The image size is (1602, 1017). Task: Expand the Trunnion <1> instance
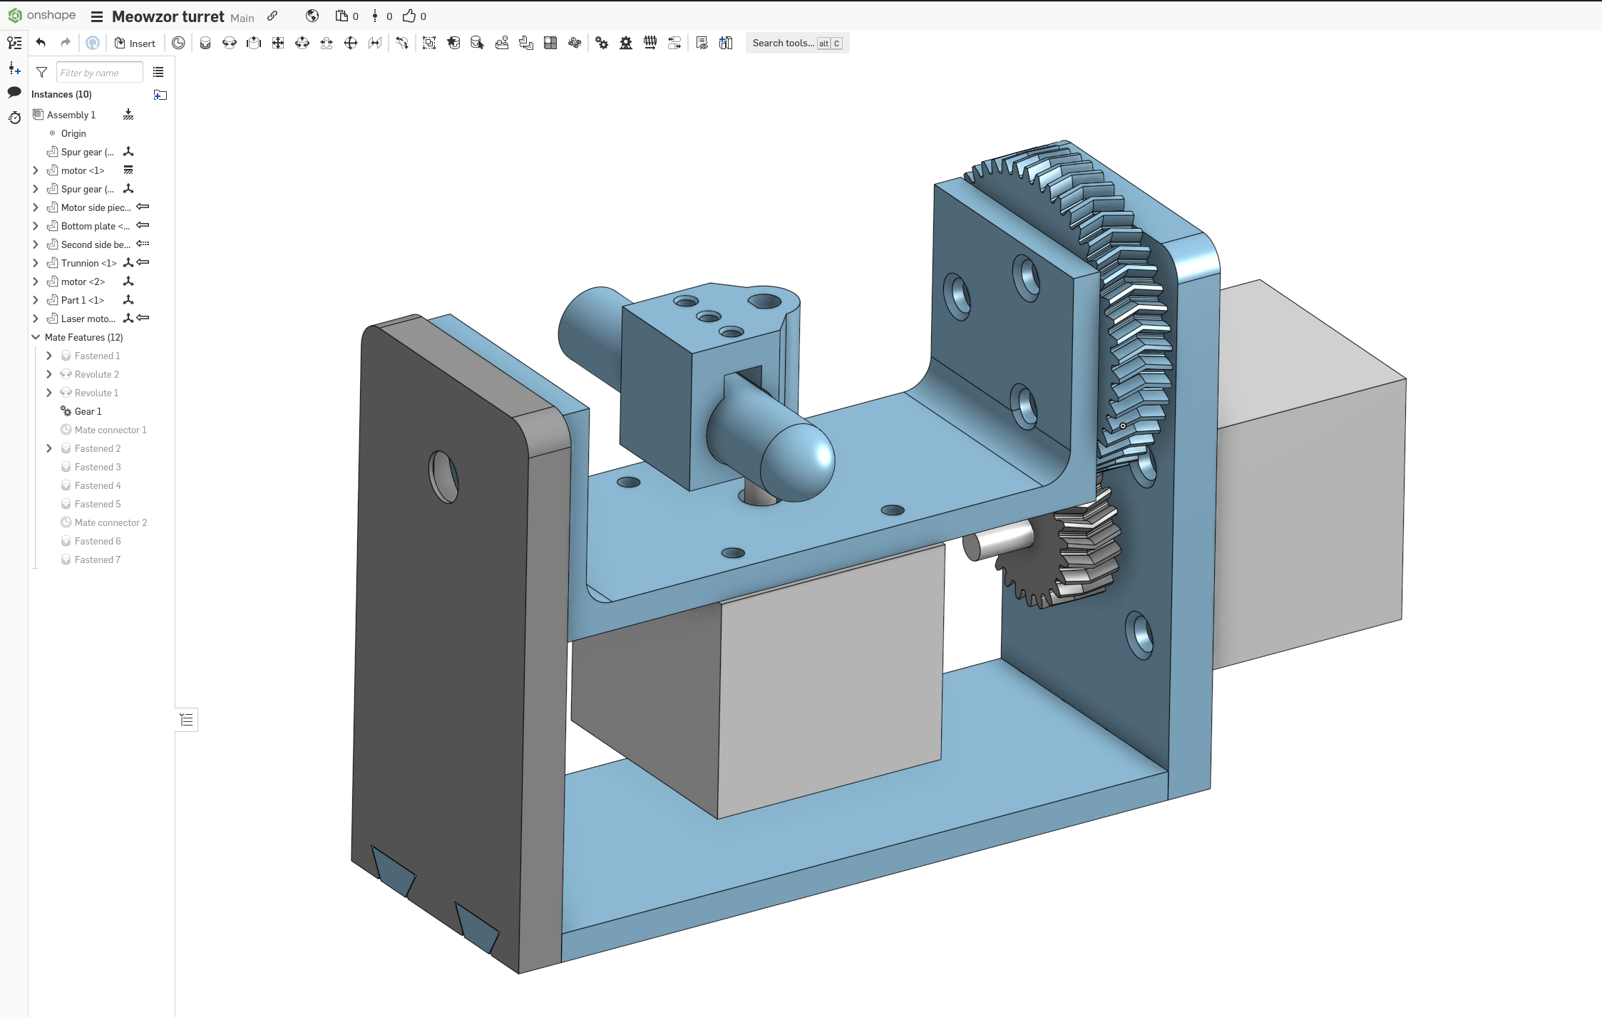(x=36, y=263)
